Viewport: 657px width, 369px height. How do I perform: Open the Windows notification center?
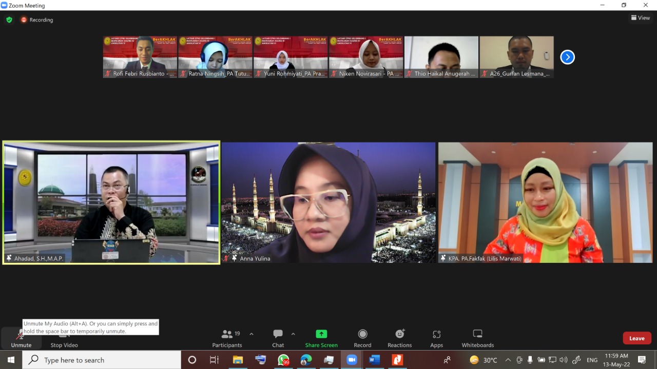pyautogui.click(x=642, y=360)
